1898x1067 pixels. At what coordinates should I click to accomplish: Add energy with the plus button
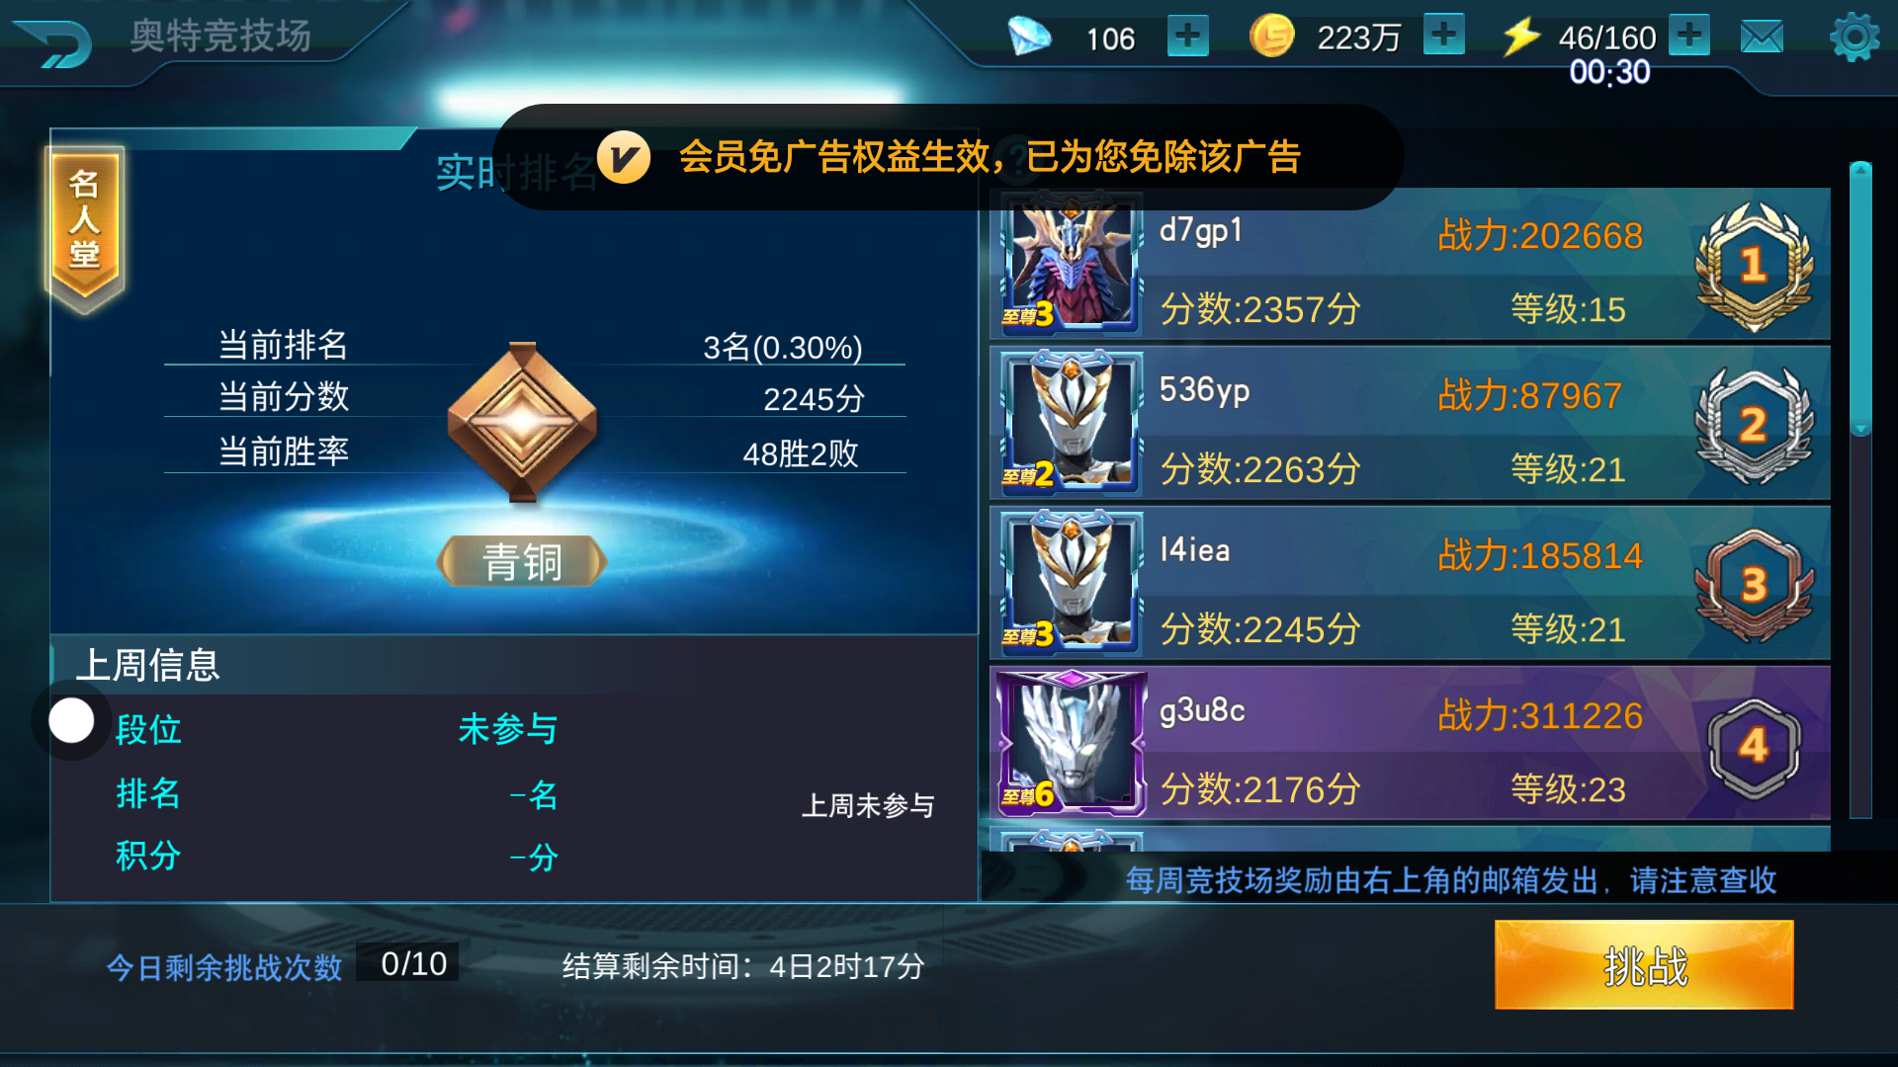tap(1689, 36)
